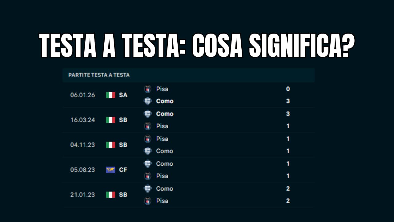Click the Italian flag next to SA
The width and height of the screenshot is (394, 222).
111,95
